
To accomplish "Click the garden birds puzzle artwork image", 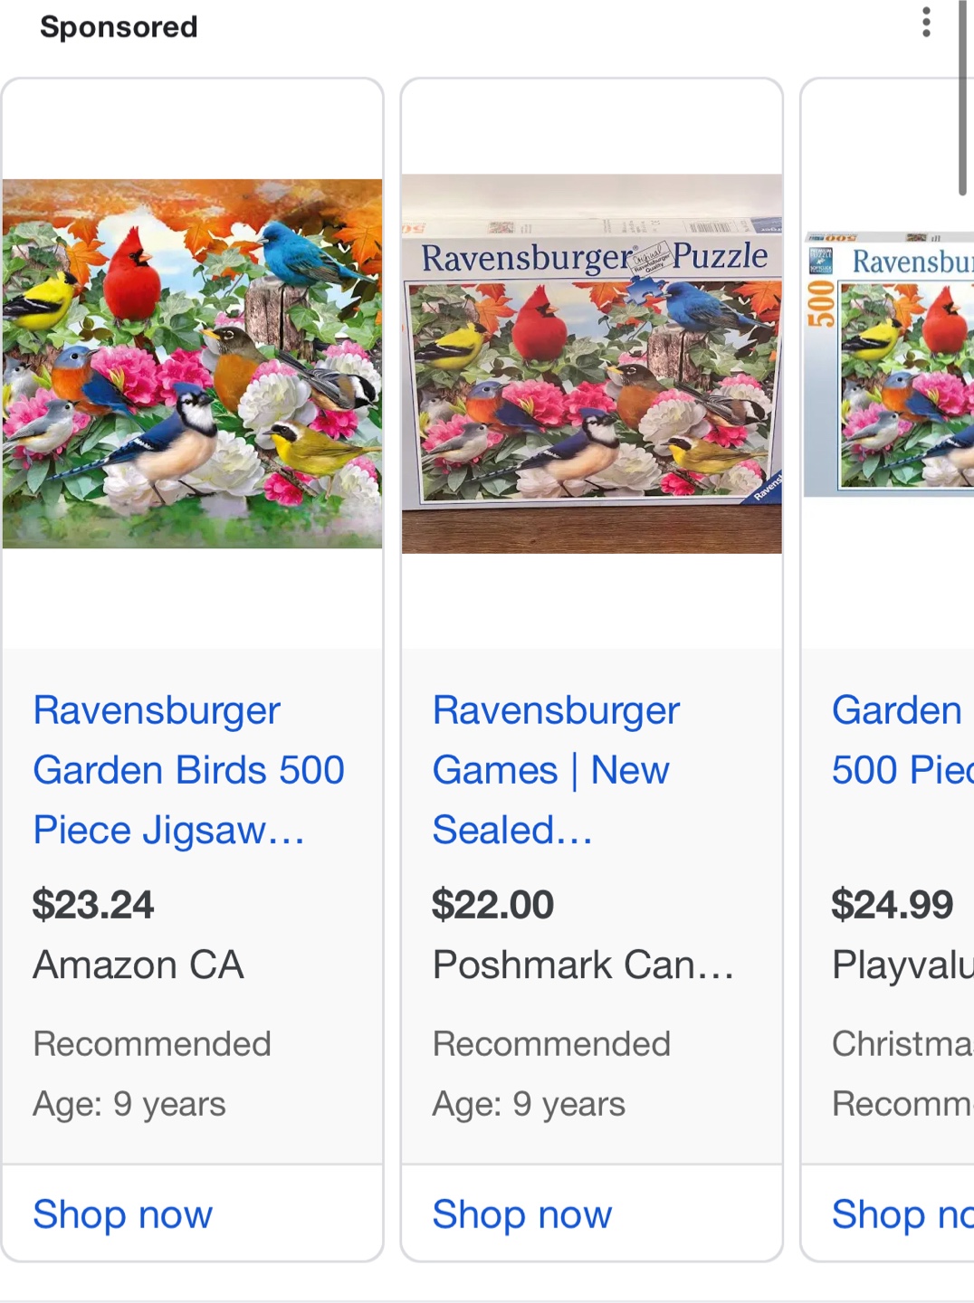I will click(x=192, y=364).
